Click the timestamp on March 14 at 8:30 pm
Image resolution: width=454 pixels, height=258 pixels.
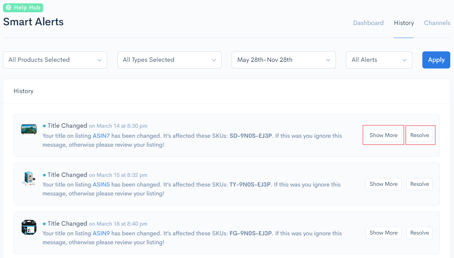tap(118, 126)
